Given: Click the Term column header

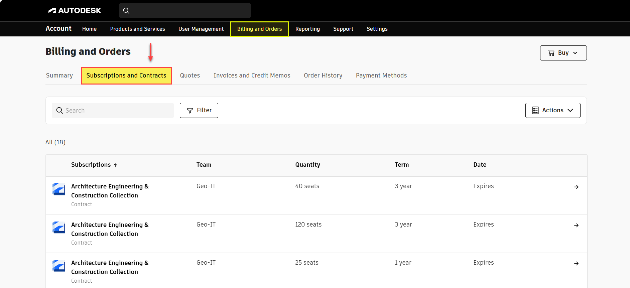Looking at the screenshot, I should click(x=402, y=165).
